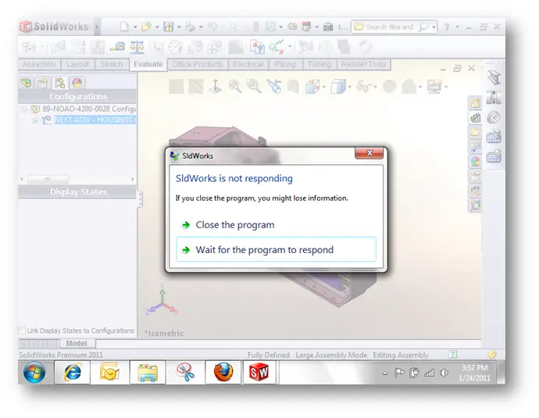
Task: Open Snipping Tool from the taskbar
Action: pos(186,372)
